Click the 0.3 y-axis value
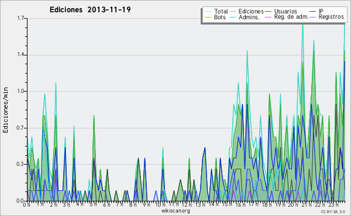 click(x=20, y=164)
